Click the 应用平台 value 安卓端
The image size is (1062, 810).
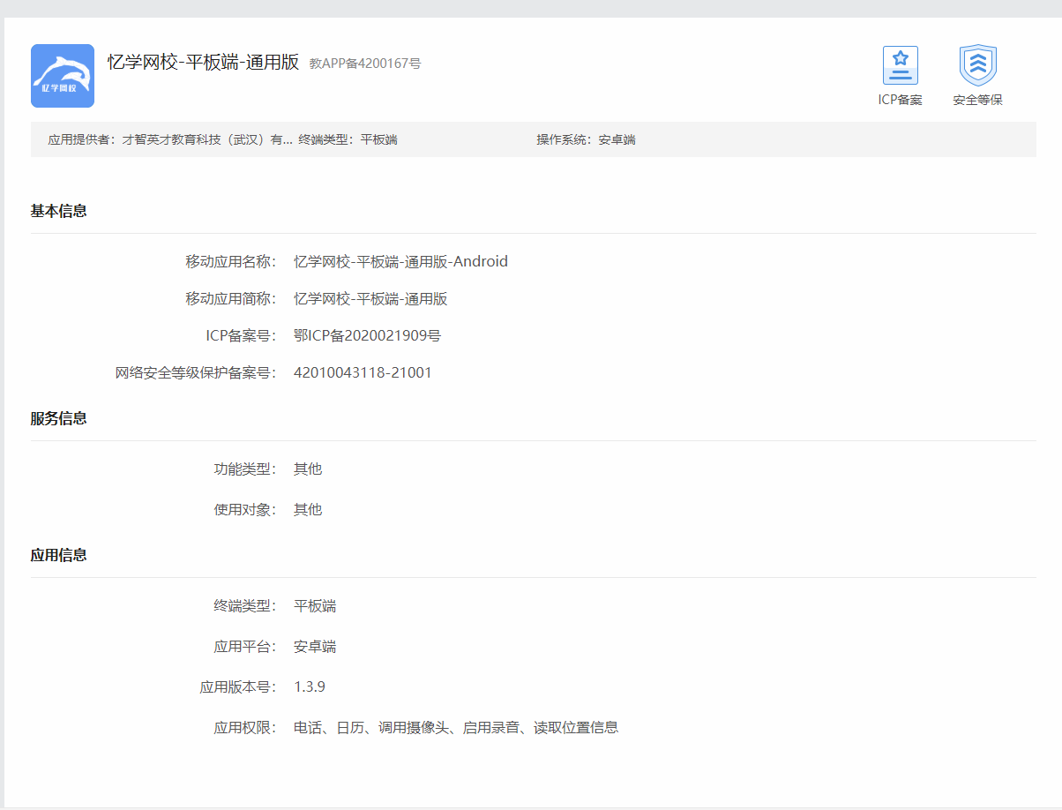point(315,647)
